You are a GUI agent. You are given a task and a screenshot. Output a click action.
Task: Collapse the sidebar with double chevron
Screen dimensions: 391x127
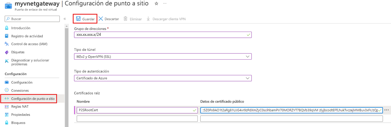[65, 19]
